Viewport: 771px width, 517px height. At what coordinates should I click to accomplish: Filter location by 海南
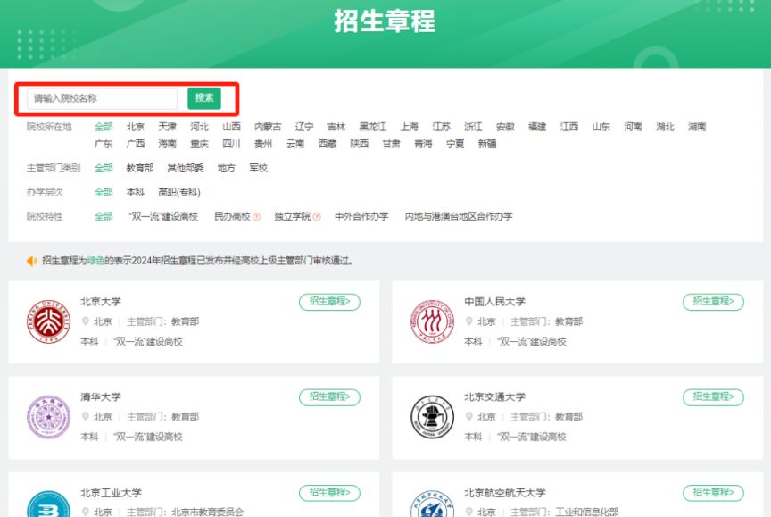[x=167, y=144]
